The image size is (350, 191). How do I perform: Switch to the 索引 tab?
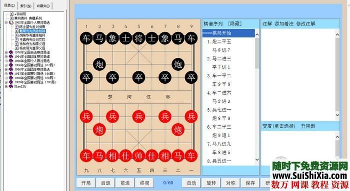pyautogui.click(x=25, y=6)
